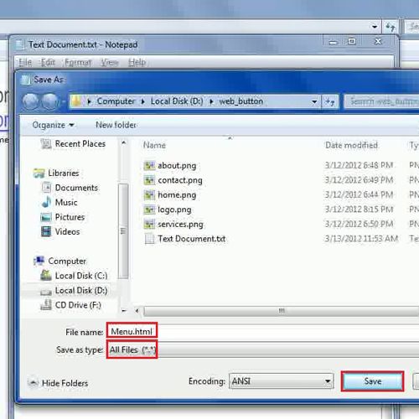Screen dimensions: 419x419
Task: Click the New folder button
Action: click(x=116, y=125)
